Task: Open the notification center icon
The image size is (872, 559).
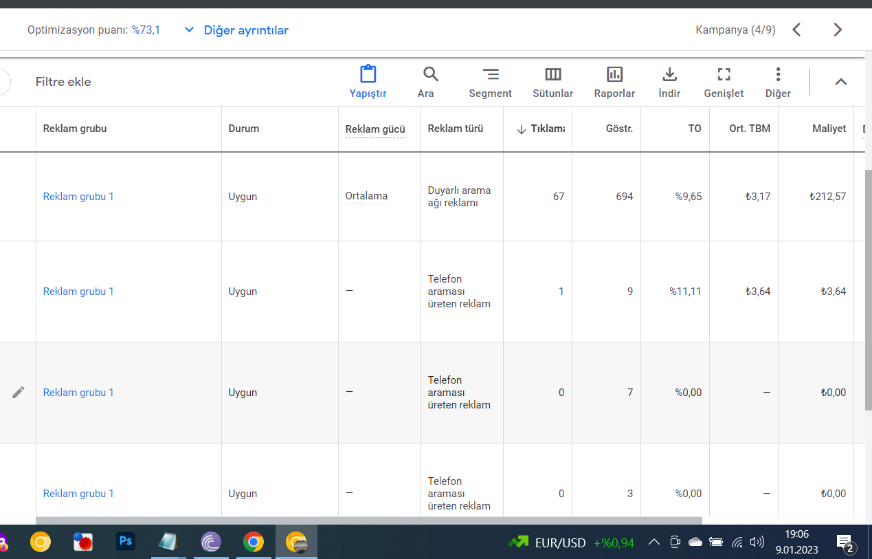Action: tap(845, 542)
